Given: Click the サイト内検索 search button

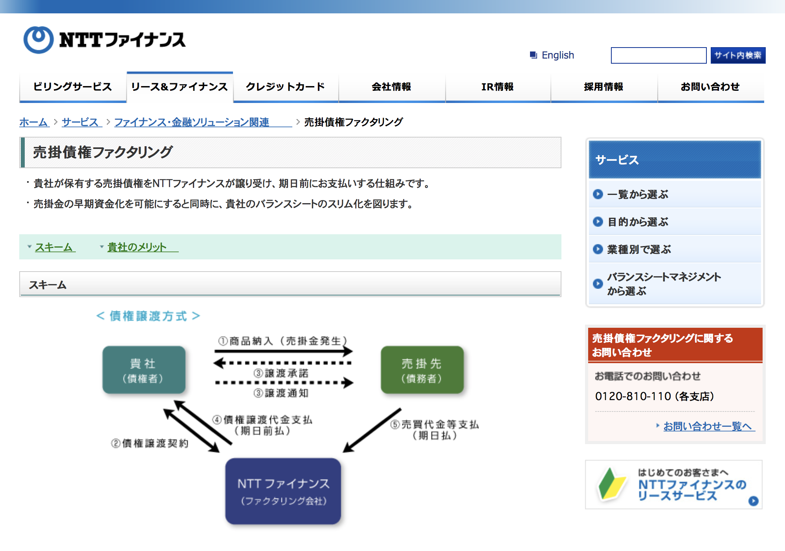Looking at the screenshot, I should (738, 55).
